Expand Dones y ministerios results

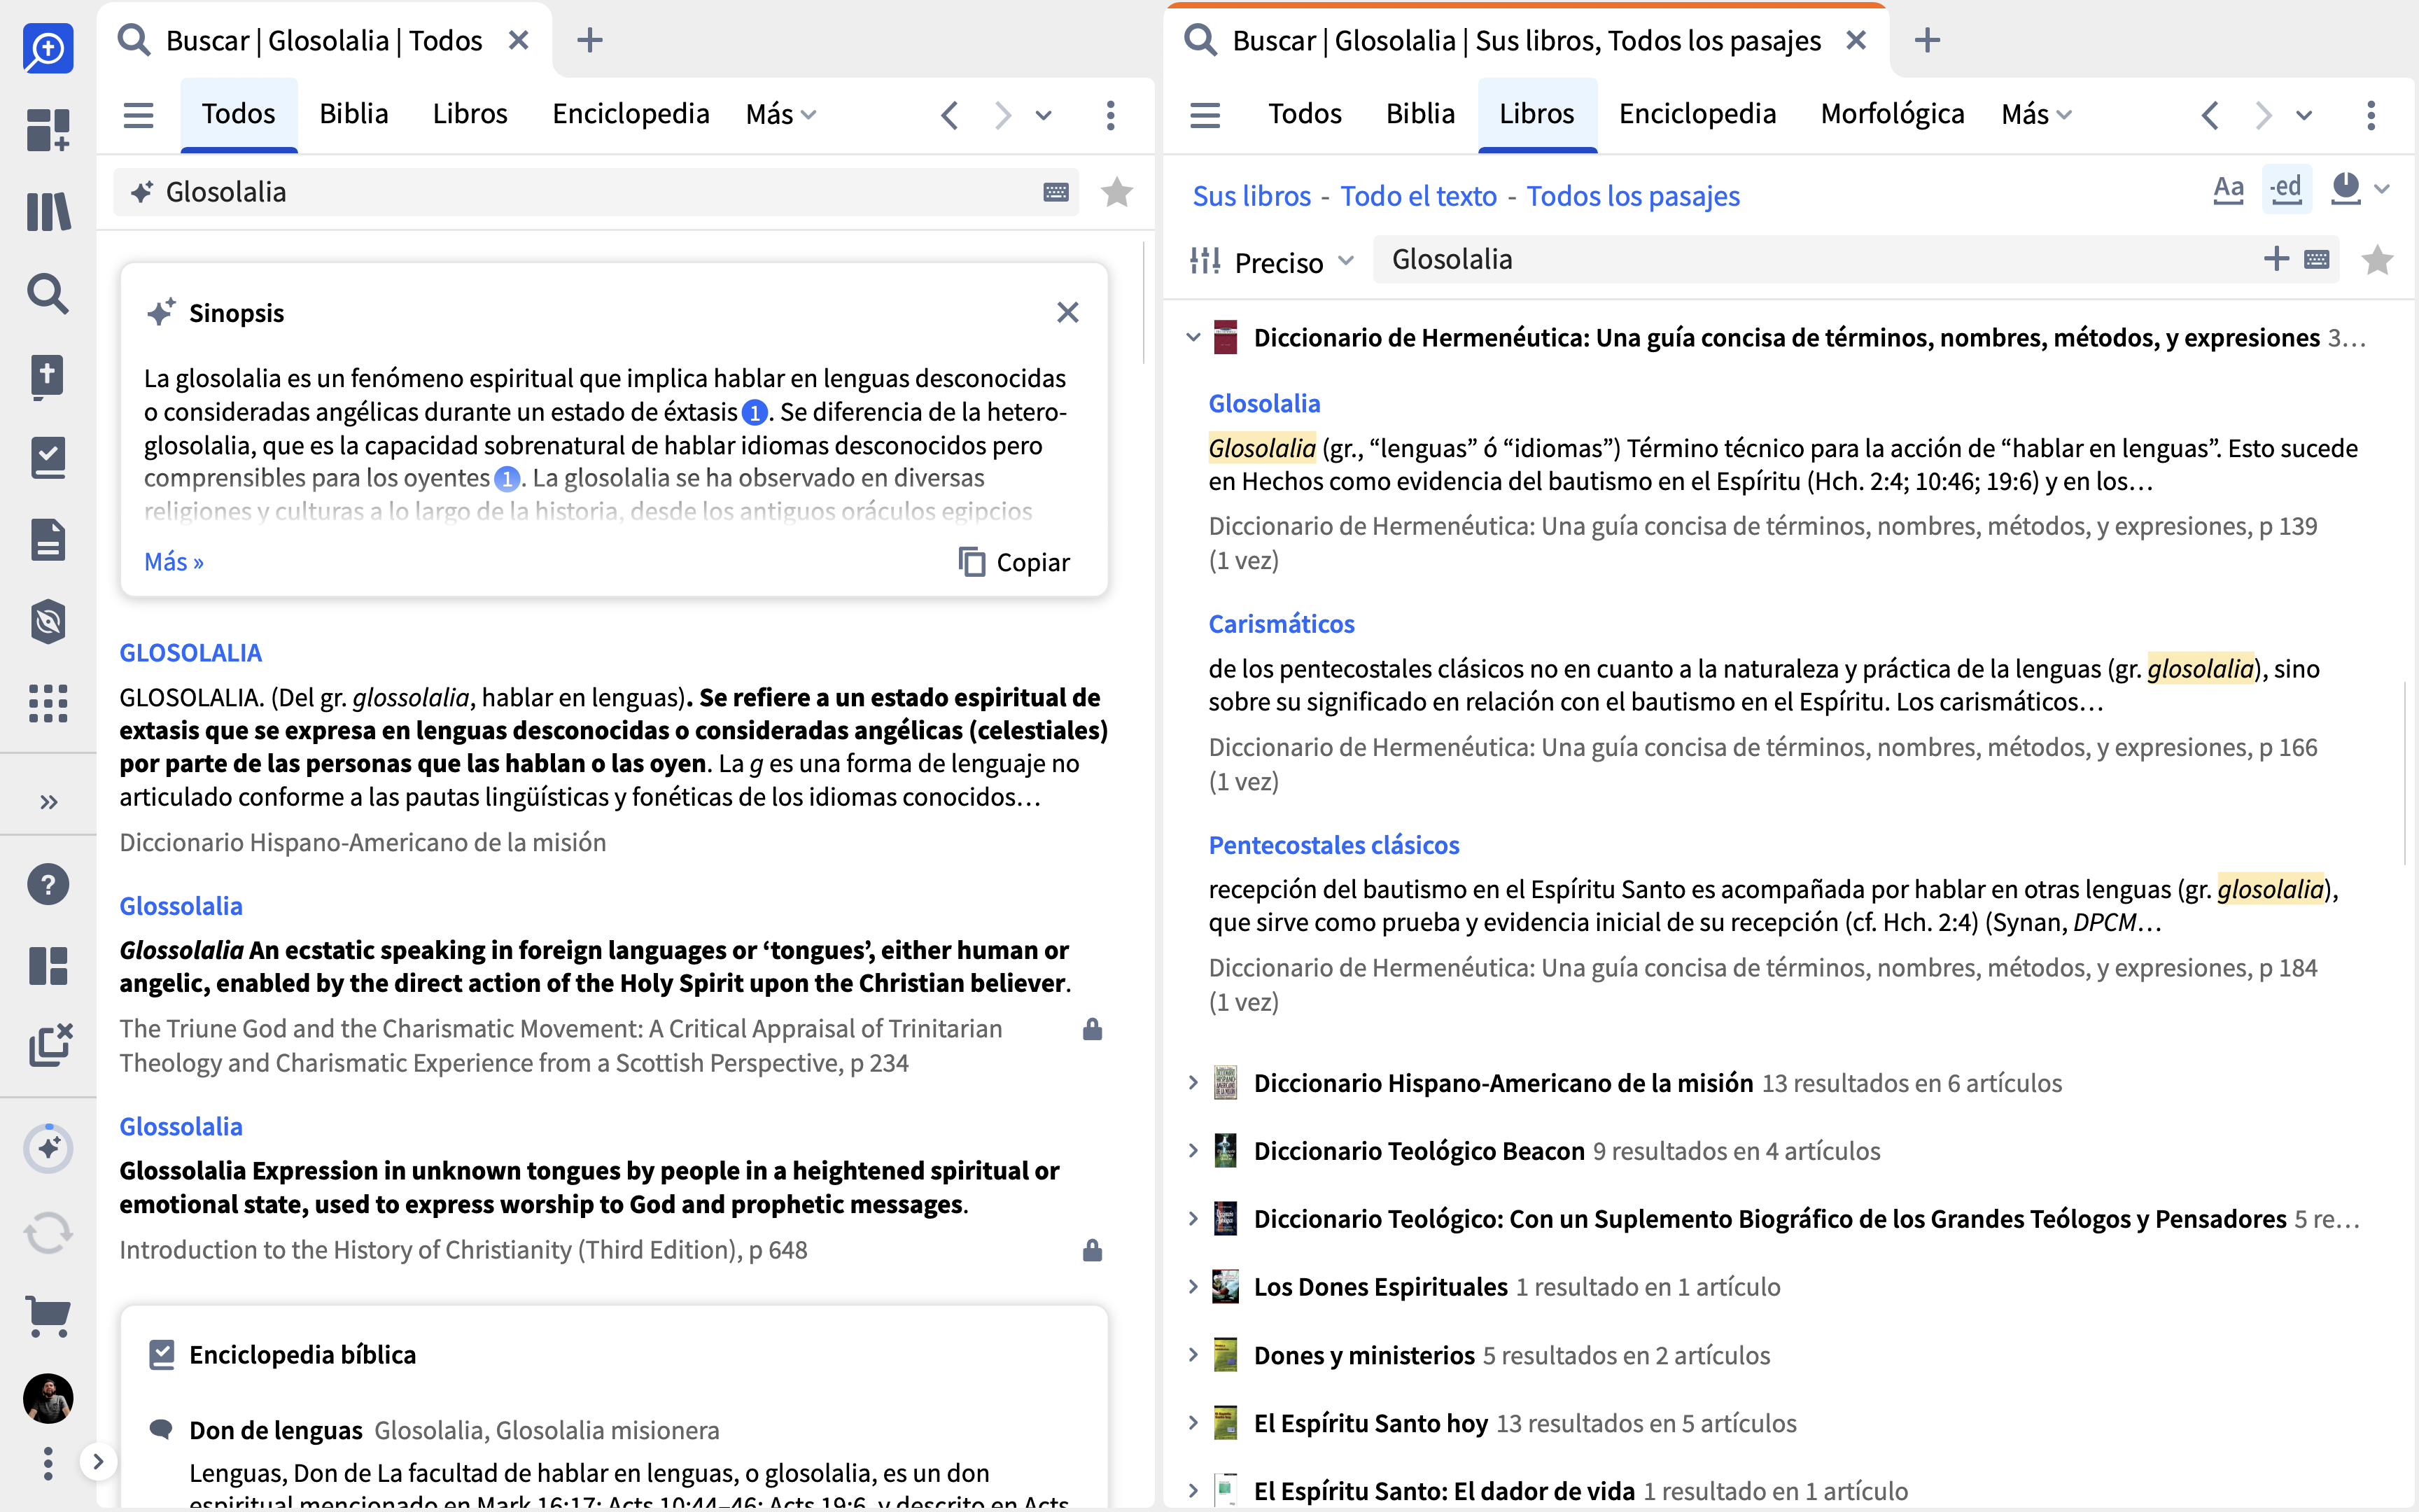[x=1193, y=1355]
